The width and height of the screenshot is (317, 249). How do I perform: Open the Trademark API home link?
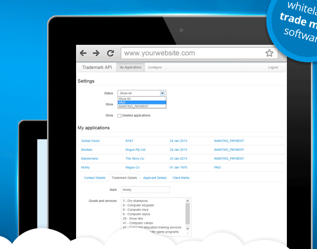[x=97, y=67]
